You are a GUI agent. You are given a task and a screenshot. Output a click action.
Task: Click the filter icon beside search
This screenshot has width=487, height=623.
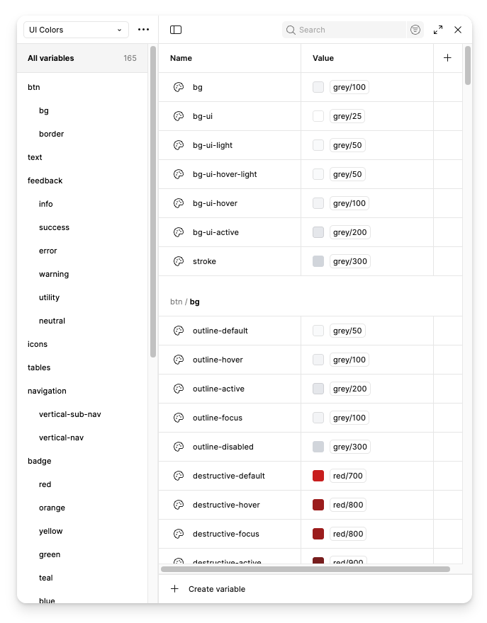pos(415,30)
